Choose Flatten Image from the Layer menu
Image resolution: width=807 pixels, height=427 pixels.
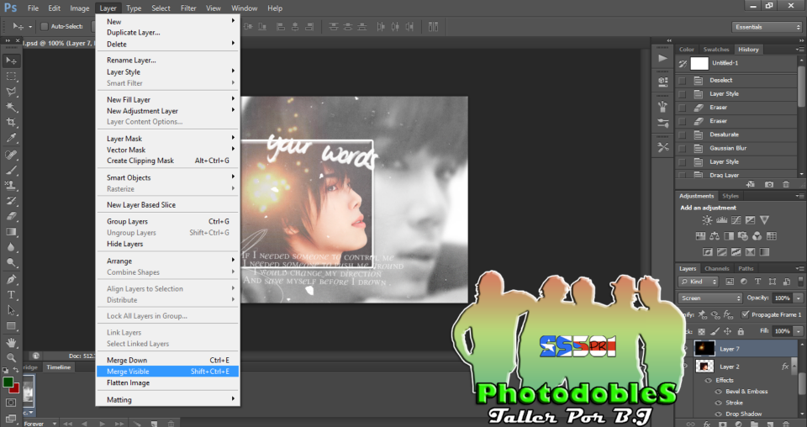pyautogui.click(x=168, y=382)
